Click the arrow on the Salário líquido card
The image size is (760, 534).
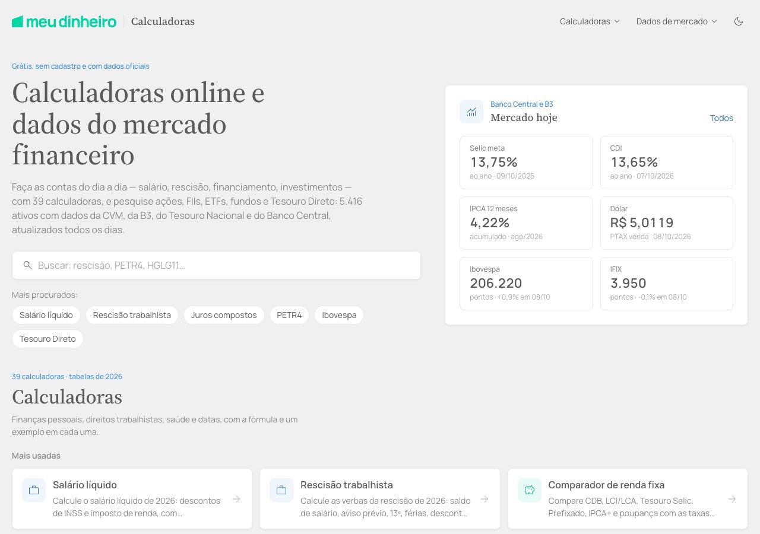236,499
